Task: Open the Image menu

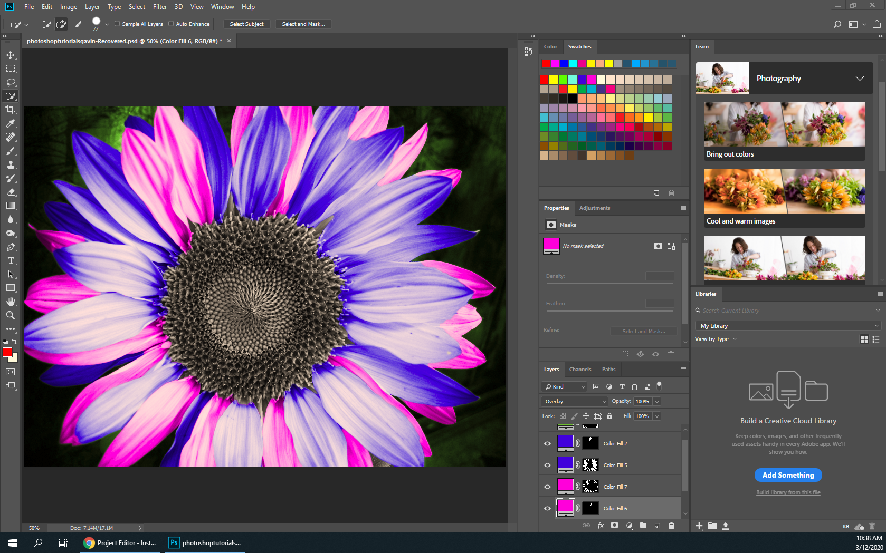Action: [69, 7]
